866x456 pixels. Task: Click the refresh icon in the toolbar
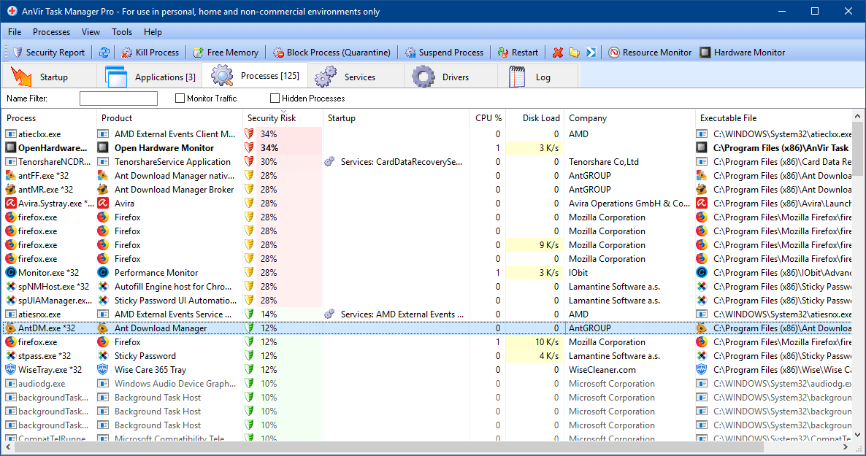(x=104, y=53)
